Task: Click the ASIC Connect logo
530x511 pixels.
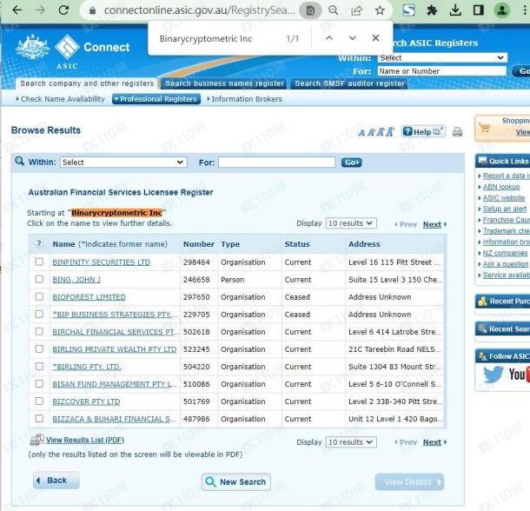Action: click(73, 51)
